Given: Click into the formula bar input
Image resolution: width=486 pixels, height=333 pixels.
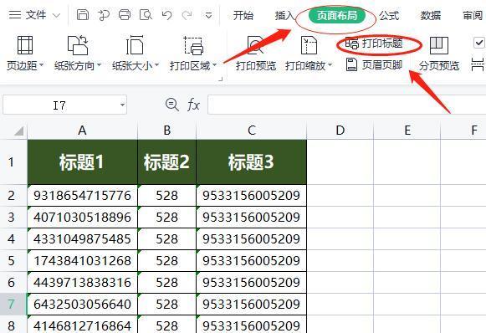Looking at the screenshot, I should point(346,105).
